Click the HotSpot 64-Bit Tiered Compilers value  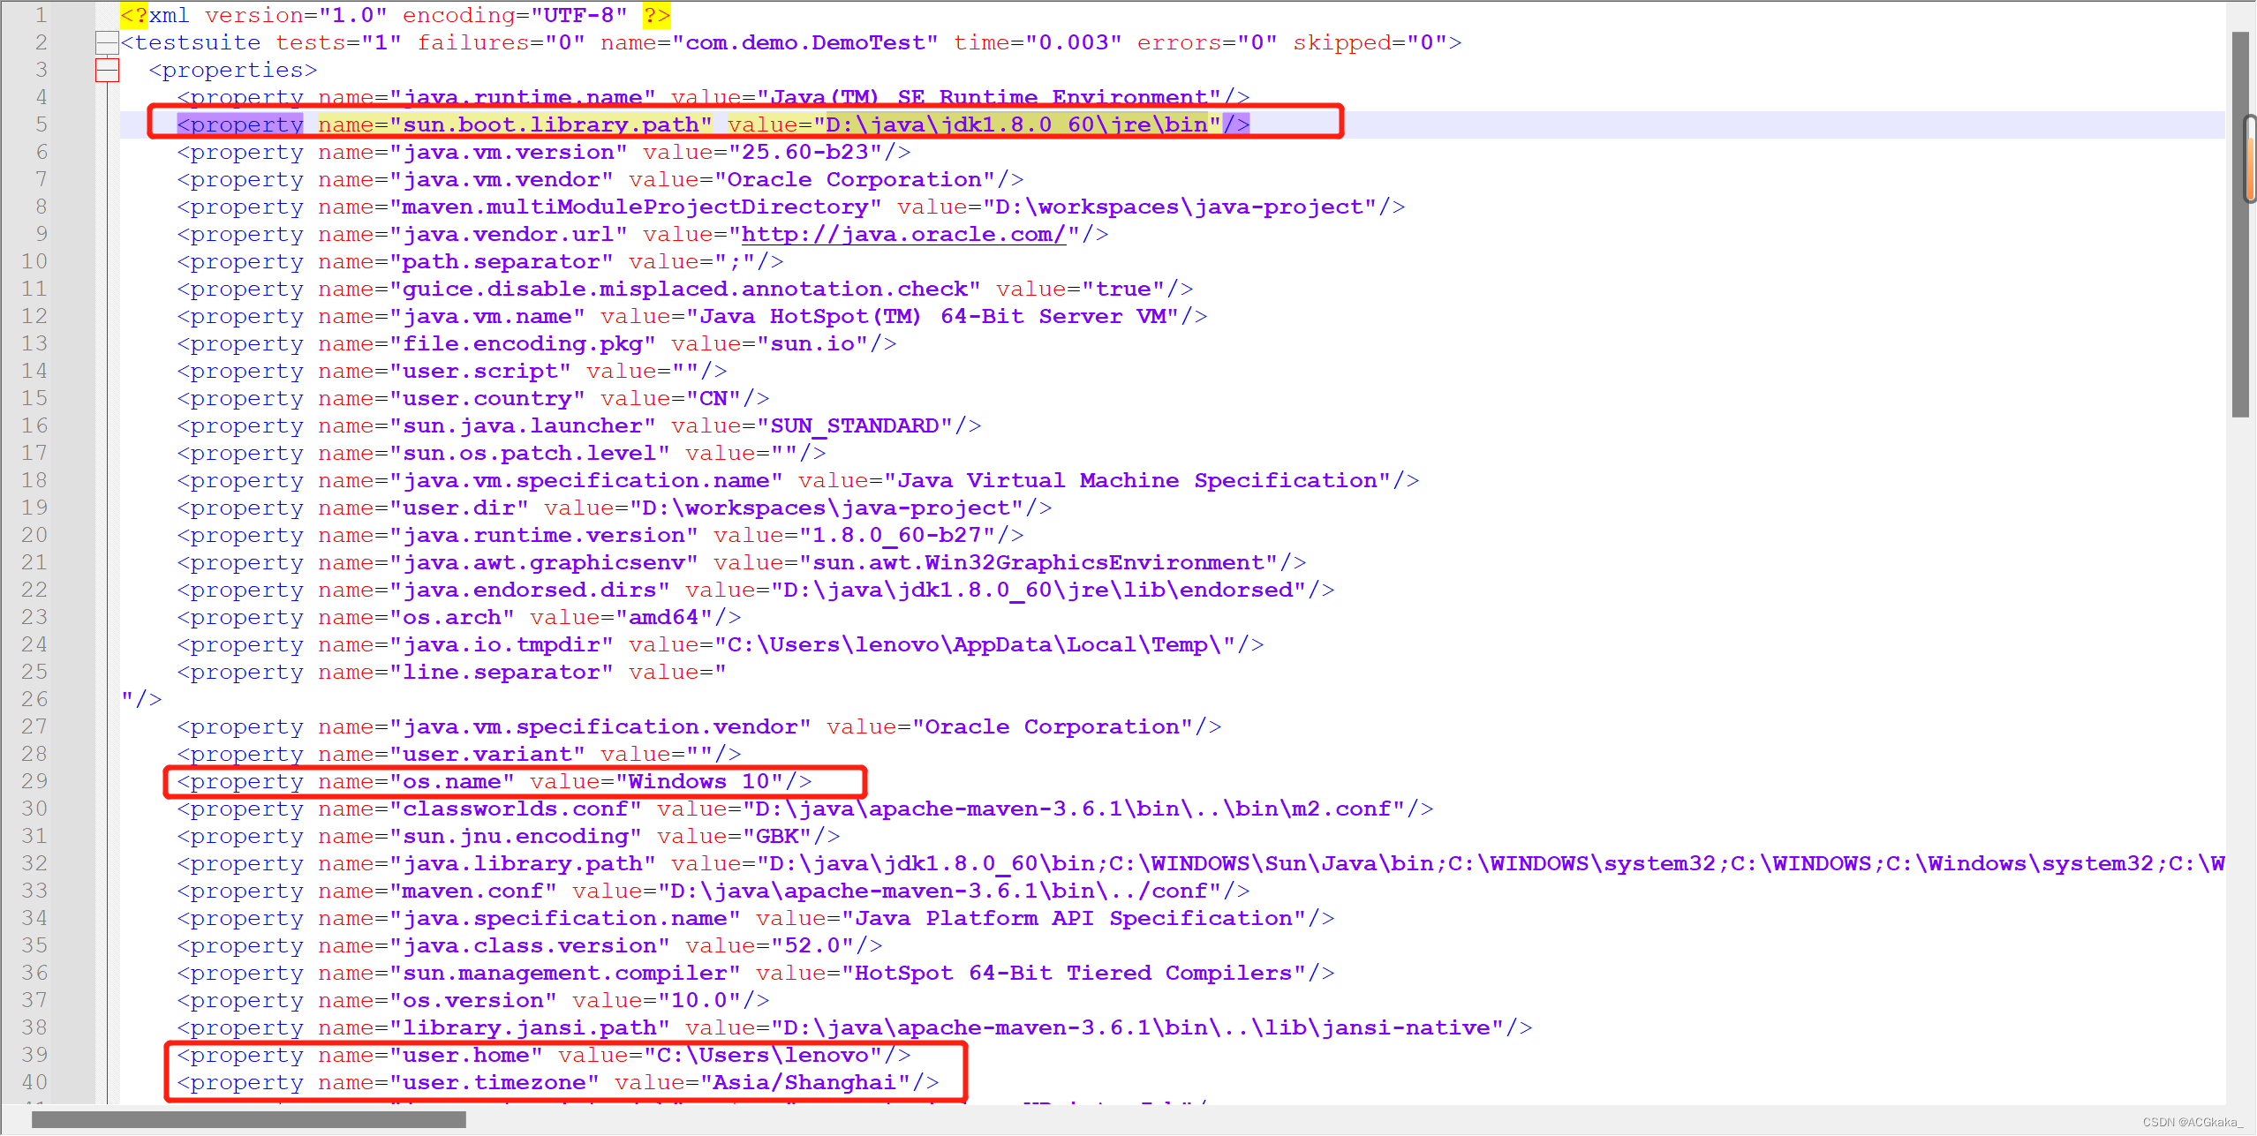[x=1074, y=973]
